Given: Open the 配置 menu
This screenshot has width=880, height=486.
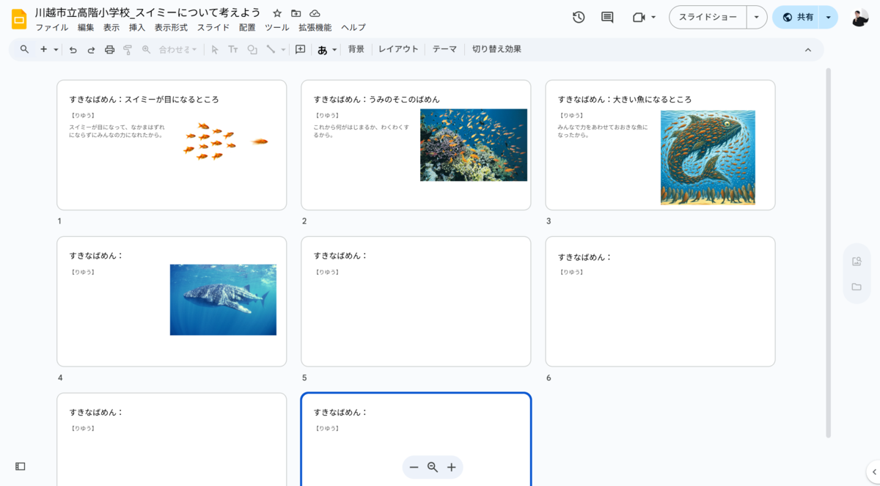Looking at the screenshot, I should tap(247, 28).
